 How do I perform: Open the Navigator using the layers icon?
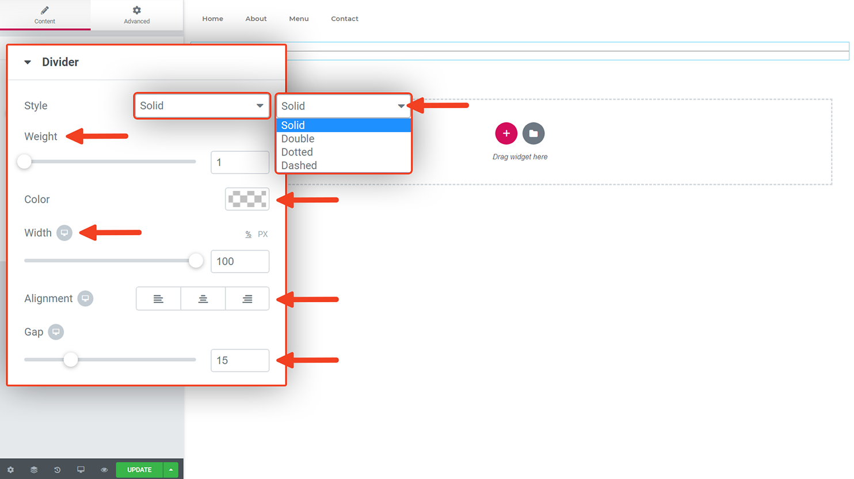[x=33, y=469]
